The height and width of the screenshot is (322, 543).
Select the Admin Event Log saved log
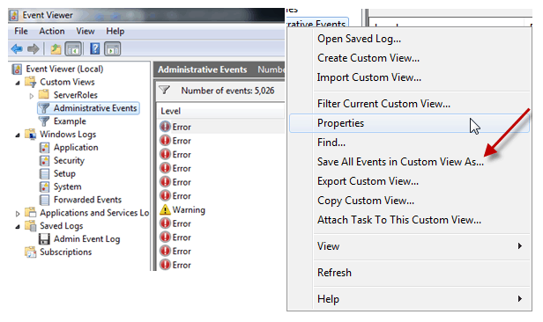86,239
